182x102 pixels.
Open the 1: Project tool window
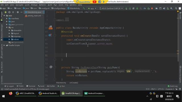click(2, 16)
